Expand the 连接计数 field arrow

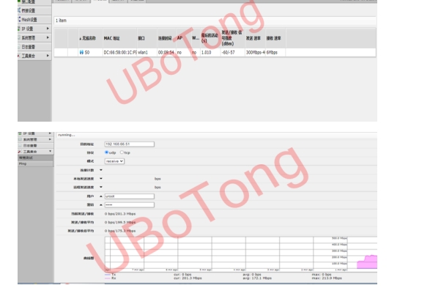[101, 170]
